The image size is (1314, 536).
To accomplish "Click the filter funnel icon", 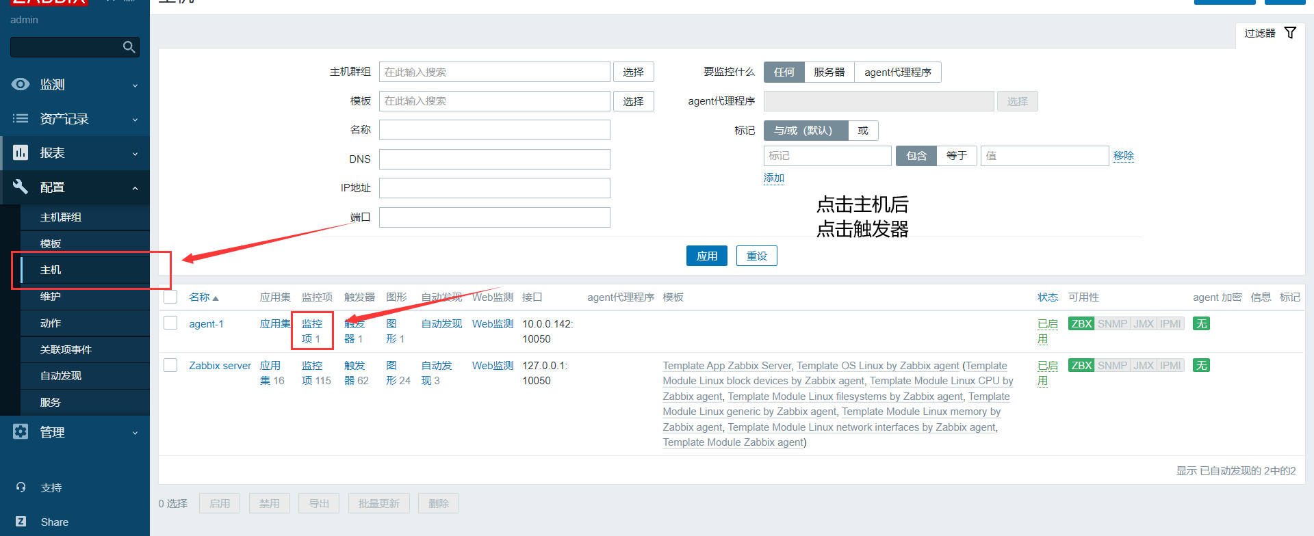I will pos(1290,33).
